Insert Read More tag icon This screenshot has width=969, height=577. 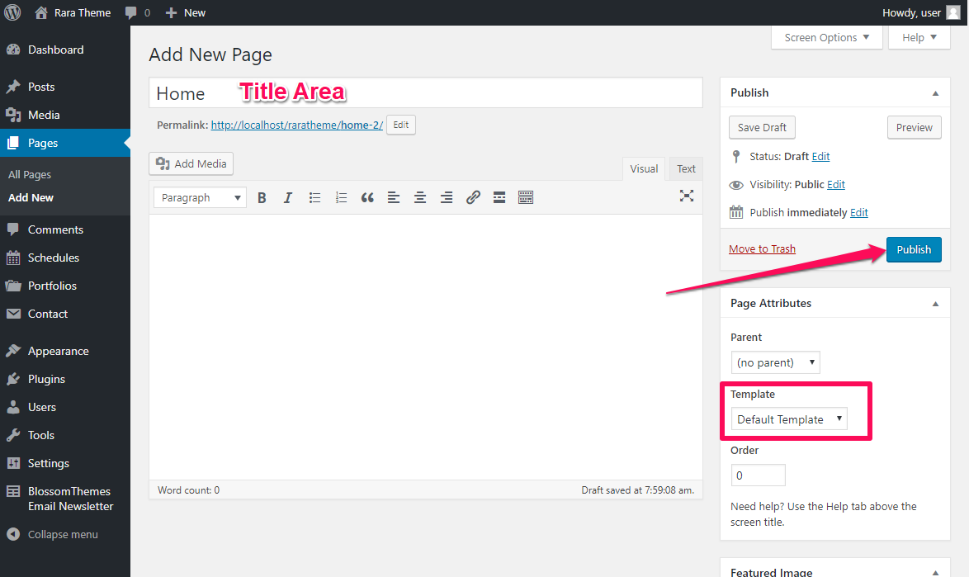coord(499,197)
